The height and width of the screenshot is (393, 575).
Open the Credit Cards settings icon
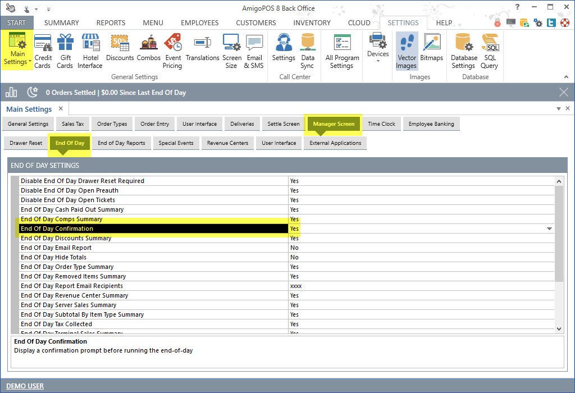pyautogui.click(x=43, y=51)
